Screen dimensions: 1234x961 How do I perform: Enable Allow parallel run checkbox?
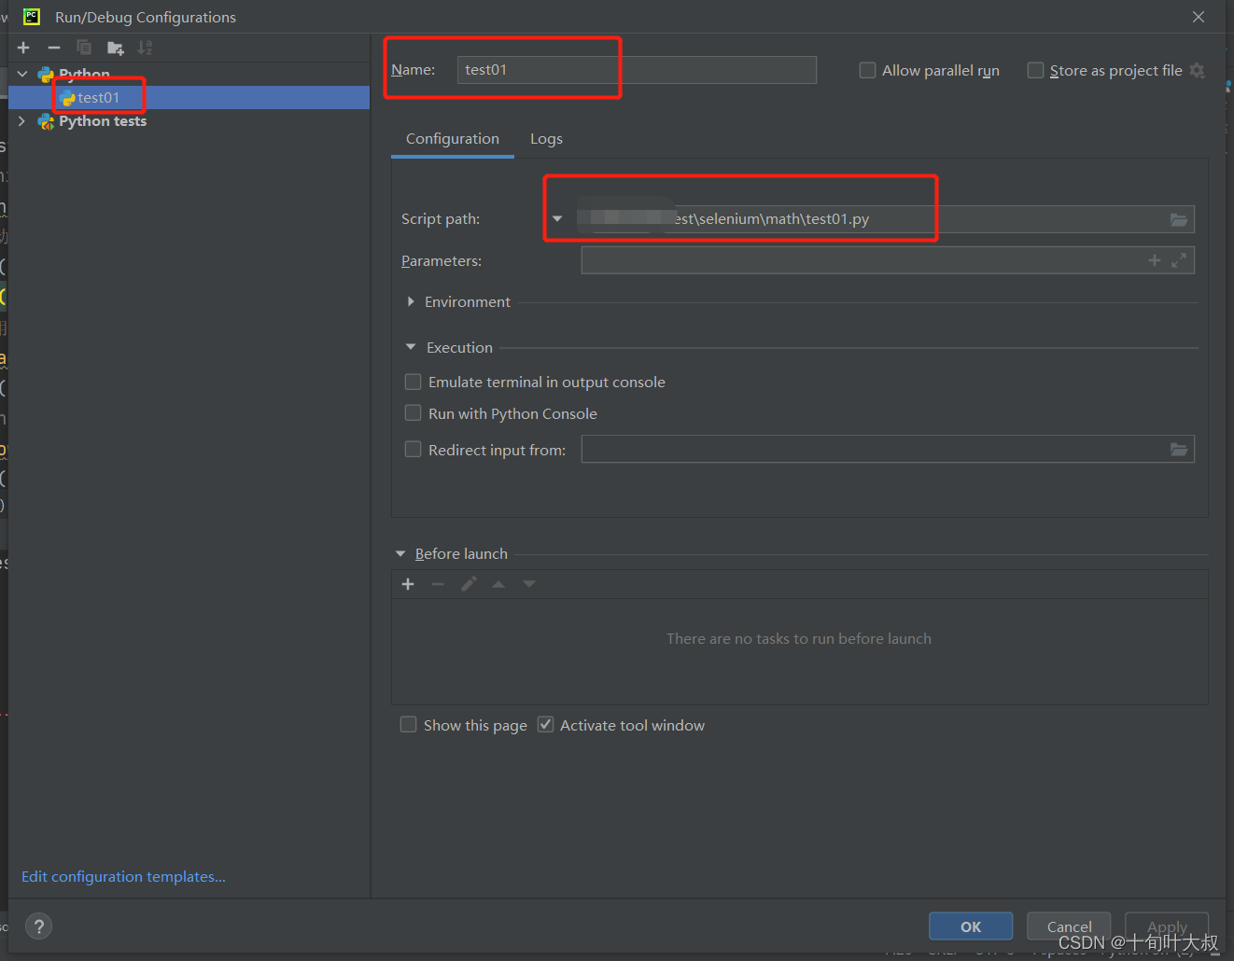click(867, 70)
